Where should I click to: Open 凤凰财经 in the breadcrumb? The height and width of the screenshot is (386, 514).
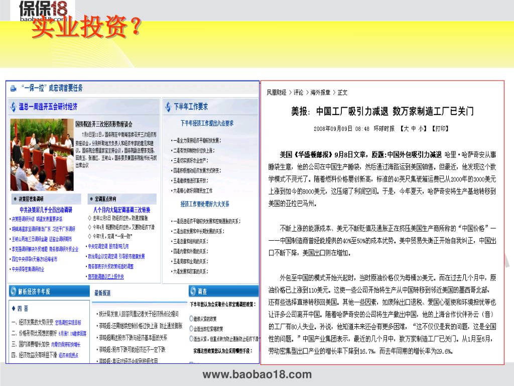click(277, 92)
